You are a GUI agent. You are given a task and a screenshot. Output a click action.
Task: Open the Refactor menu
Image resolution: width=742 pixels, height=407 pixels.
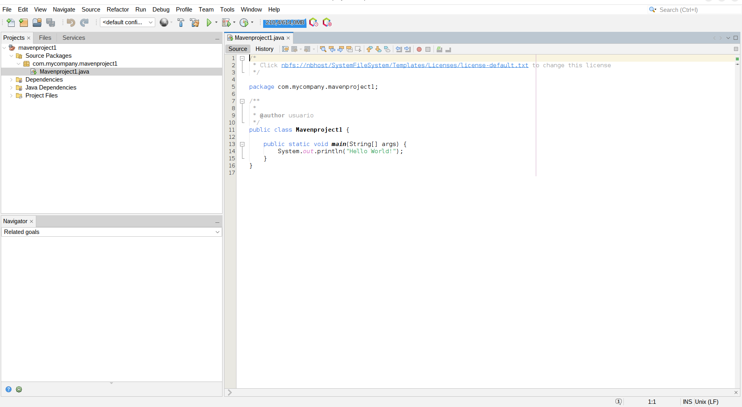(117, 10)
